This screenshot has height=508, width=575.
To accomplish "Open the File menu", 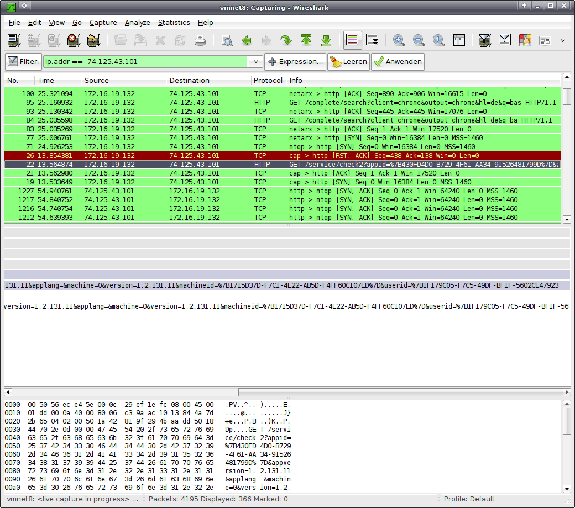I will (x=14, y=22).
